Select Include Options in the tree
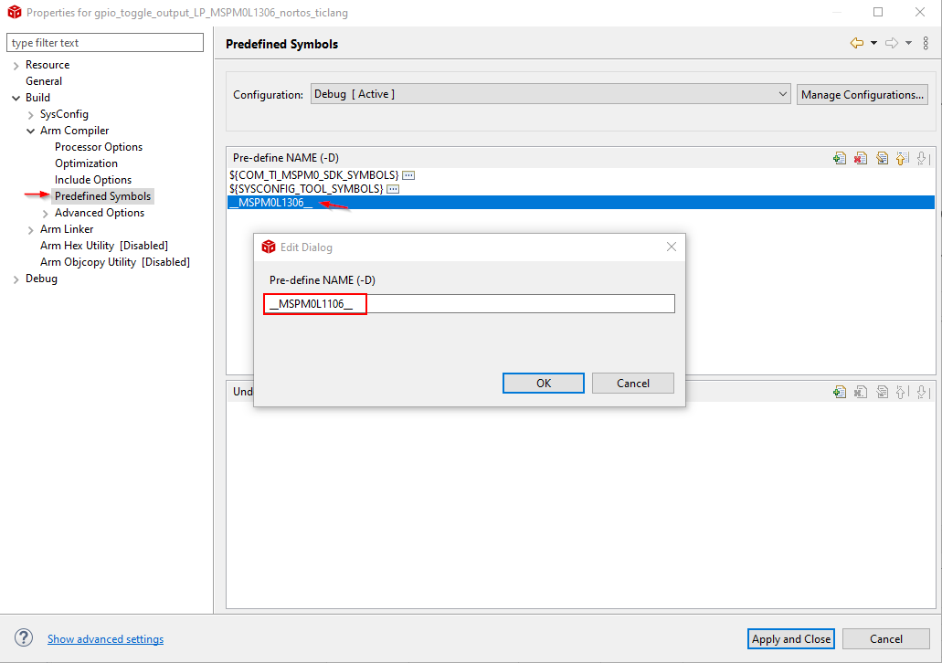 click(92, 180)
